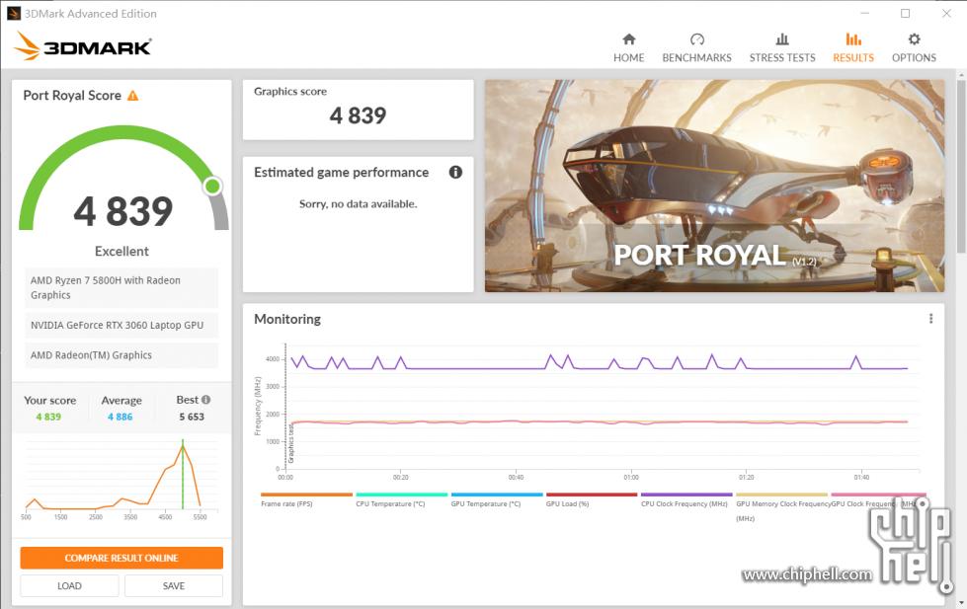The width and height of the screenshot is (967, 609).
Task: Click the Compare Result Online button
Action: [121, 558]
